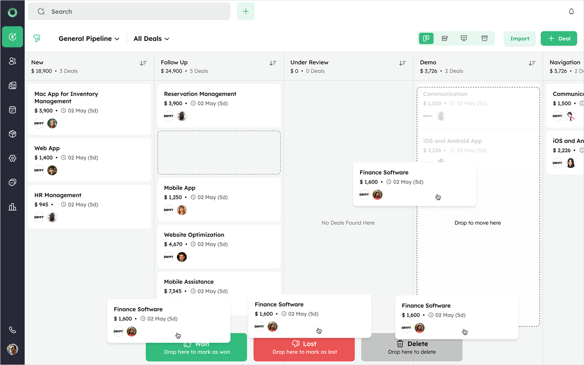The image size is (584, 365).
Task: Open the settings gear sidebar icon
Action: [12, 158]
